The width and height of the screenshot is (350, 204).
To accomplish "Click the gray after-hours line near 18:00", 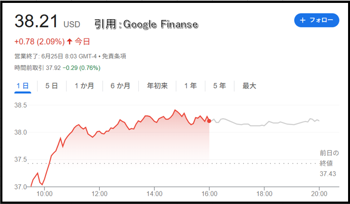I will (264, 126).
